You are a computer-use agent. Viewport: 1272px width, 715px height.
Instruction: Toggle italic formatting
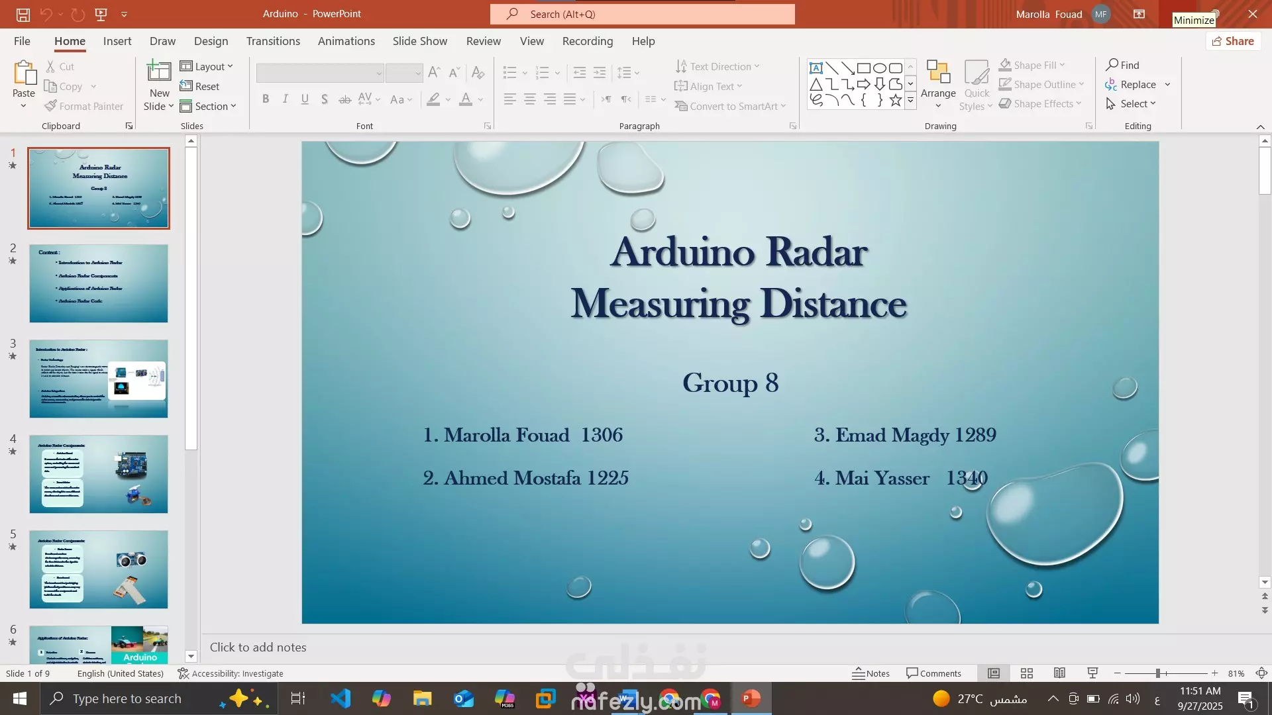285,99
